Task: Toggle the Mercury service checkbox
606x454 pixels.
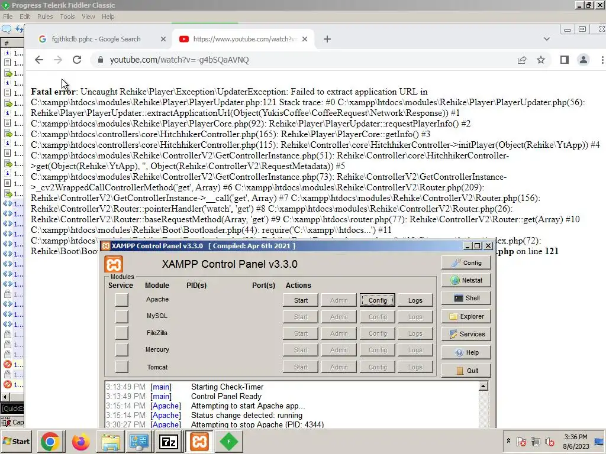Action: (x=121, y=349)
